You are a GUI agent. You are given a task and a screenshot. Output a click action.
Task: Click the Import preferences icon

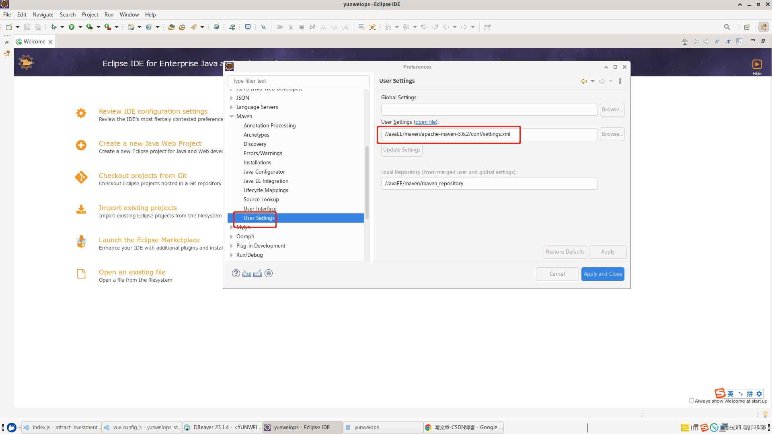(247, 274)
